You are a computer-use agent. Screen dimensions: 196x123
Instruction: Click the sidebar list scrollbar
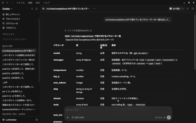pyautogui.click(x=39, y=51)
